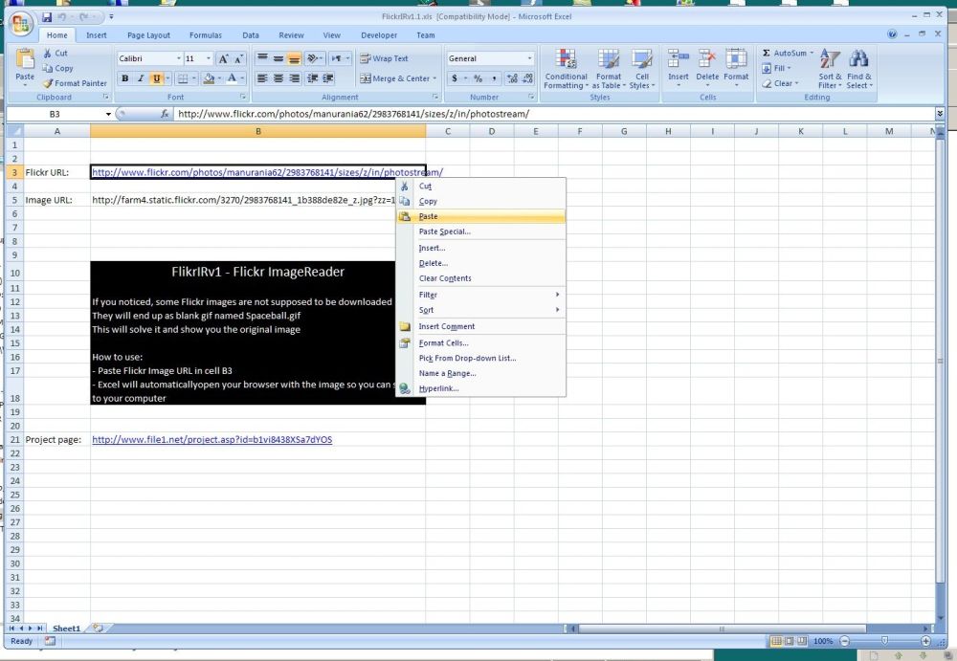957x661 pixels.
Task: Select Format Cells... in context menu
Action: (x=481, y=343)
